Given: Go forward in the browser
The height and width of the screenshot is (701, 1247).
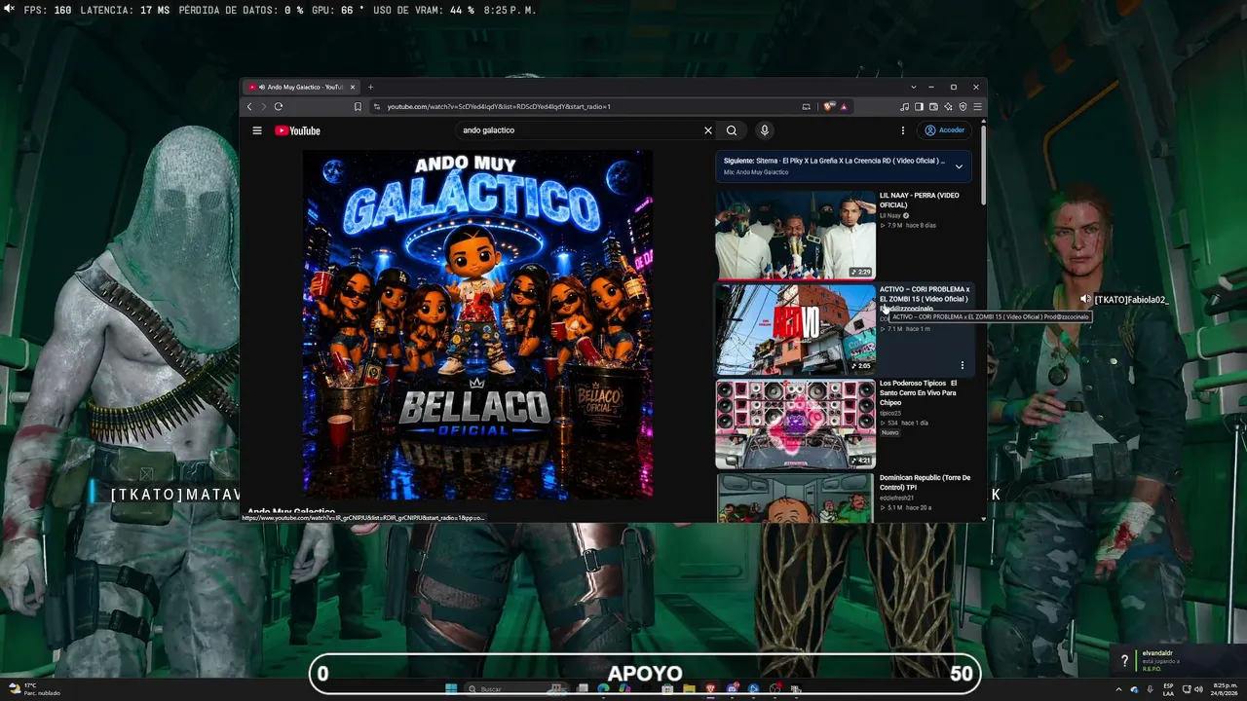Looking at the screenshot, I should [263, 106].
